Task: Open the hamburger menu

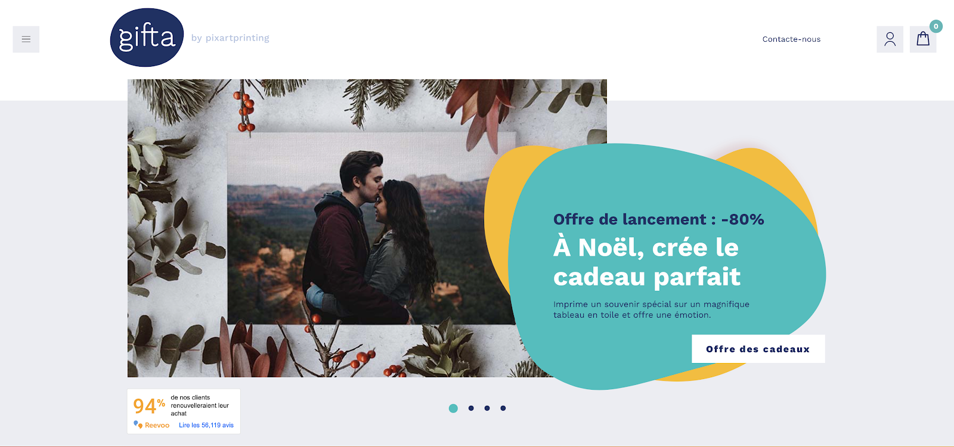Action: [x=26, y=39]
